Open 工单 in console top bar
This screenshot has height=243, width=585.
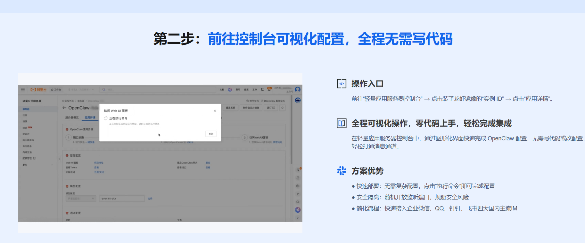(255, 90)
